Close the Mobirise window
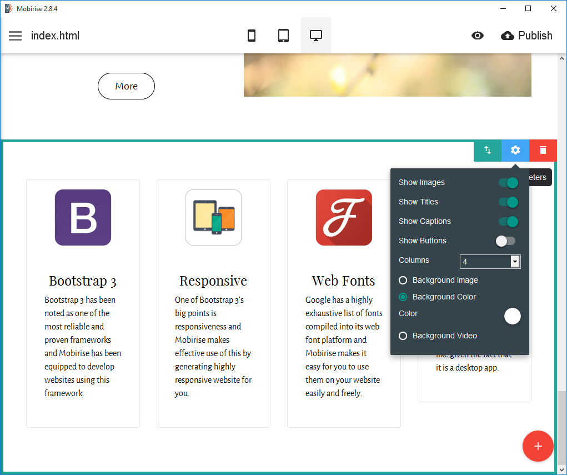The image size is (567, 475). [x=553, y=8]
